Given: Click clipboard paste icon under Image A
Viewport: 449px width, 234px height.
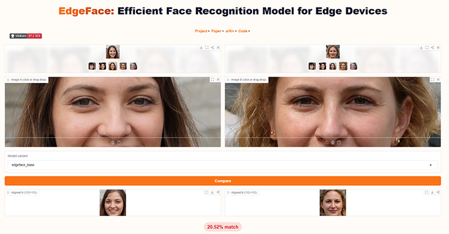Looking at the screenshot, I should click(119, 142).
